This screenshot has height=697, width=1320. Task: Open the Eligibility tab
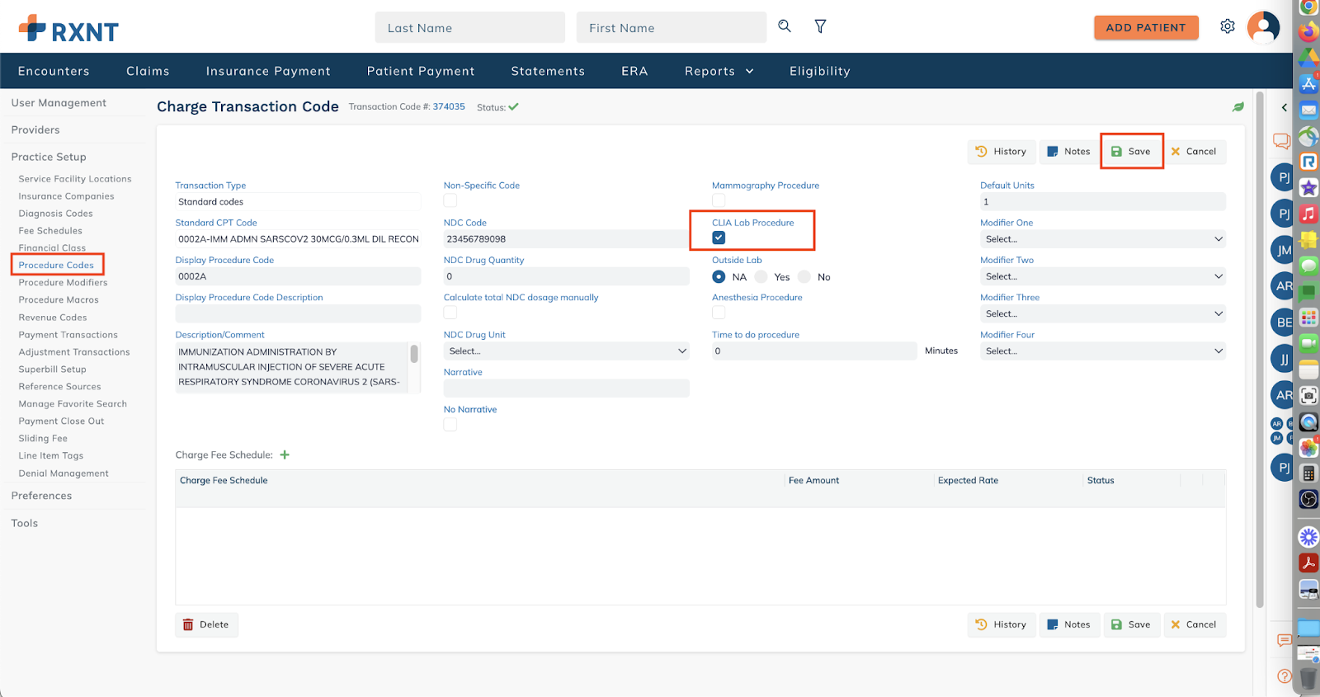[x=819, y=71]
